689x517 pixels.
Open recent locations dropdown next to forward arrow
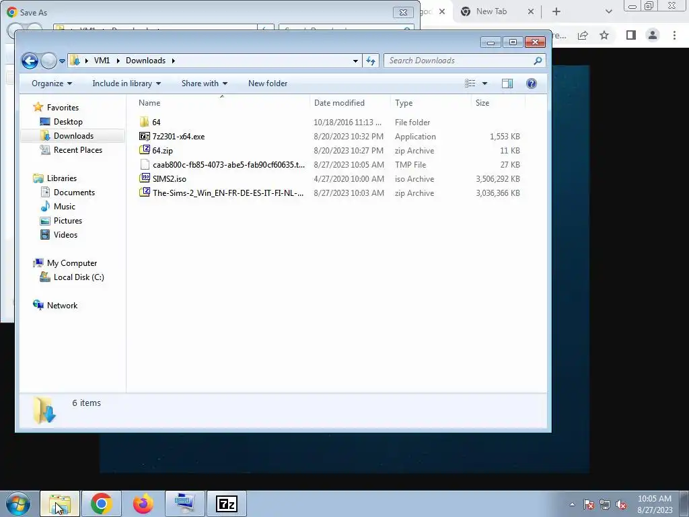pyautogui.click(x=62, y=61)
